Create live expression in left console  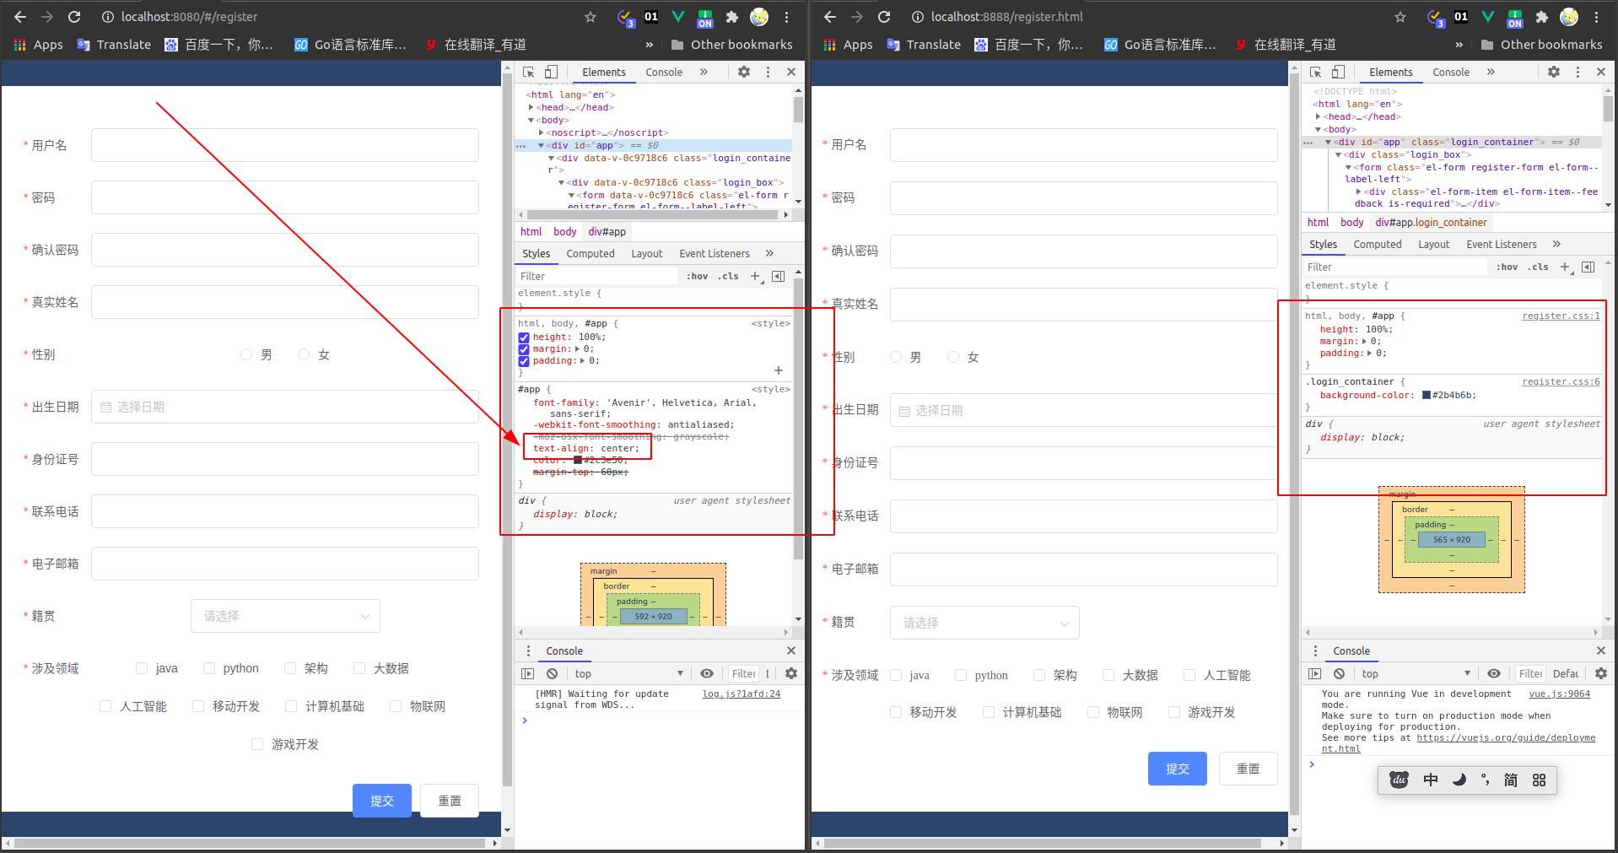707,674
